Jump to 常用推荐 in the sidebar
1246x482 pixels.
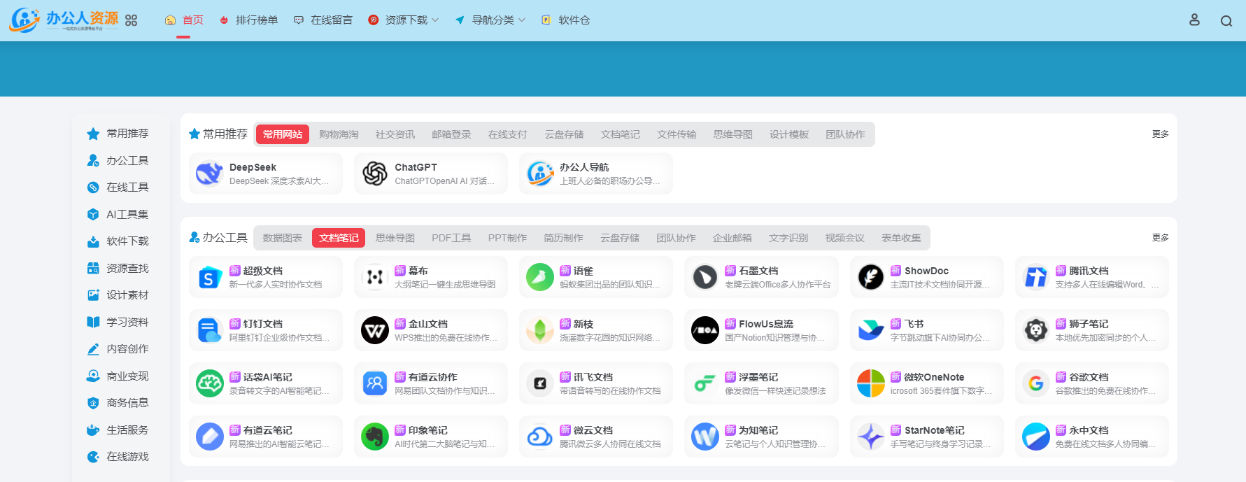click(118, 134)
